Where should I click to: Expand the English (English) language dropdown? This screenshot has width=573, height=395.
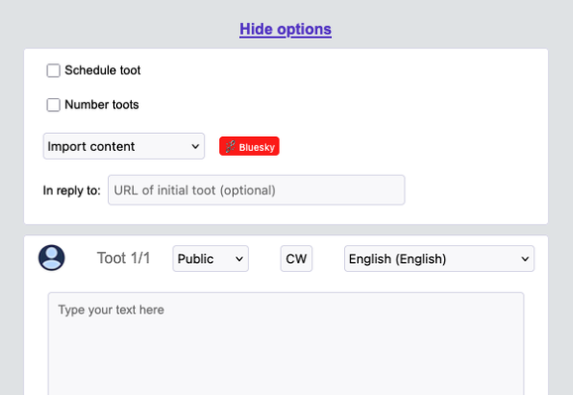point(439,259)
